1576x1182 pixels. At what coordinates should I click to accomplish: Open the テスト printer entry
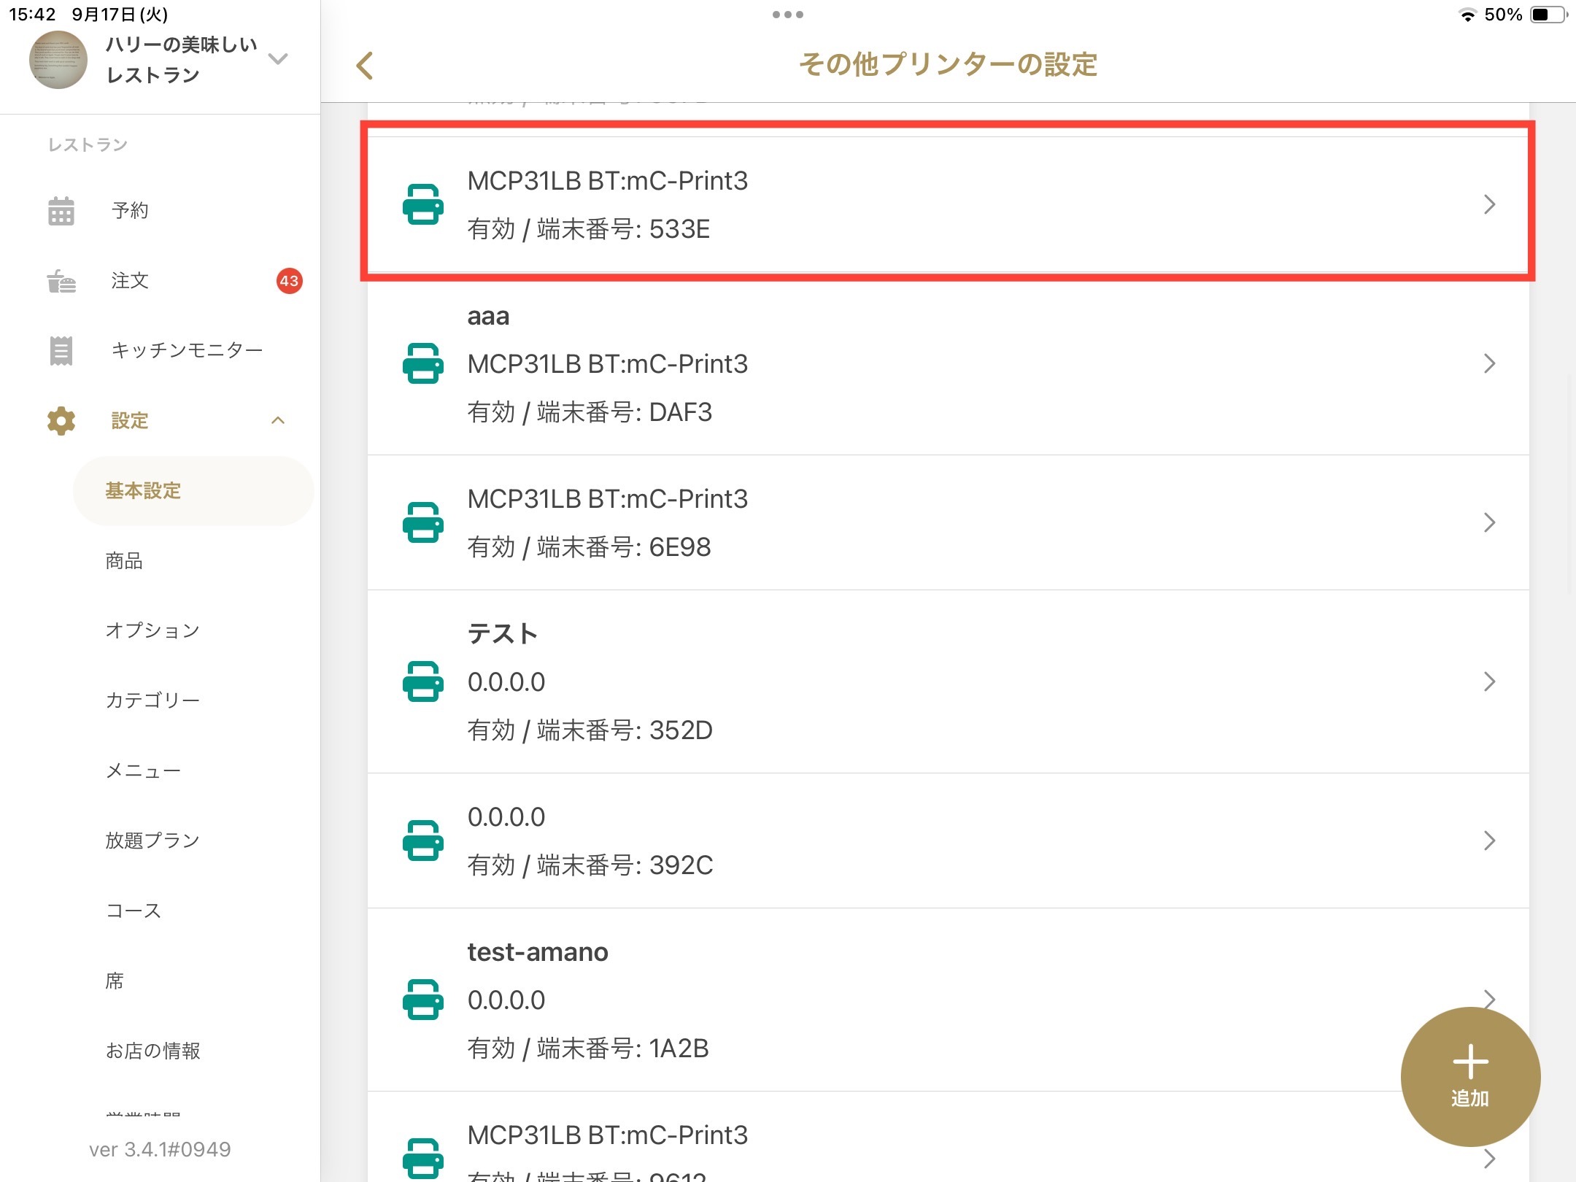click(948, 682)
